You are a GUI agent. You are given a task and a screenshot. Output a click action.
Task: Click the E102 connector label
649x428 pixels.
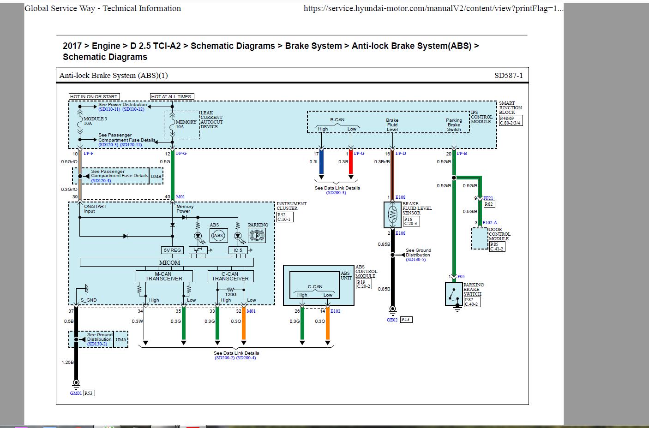336,311
